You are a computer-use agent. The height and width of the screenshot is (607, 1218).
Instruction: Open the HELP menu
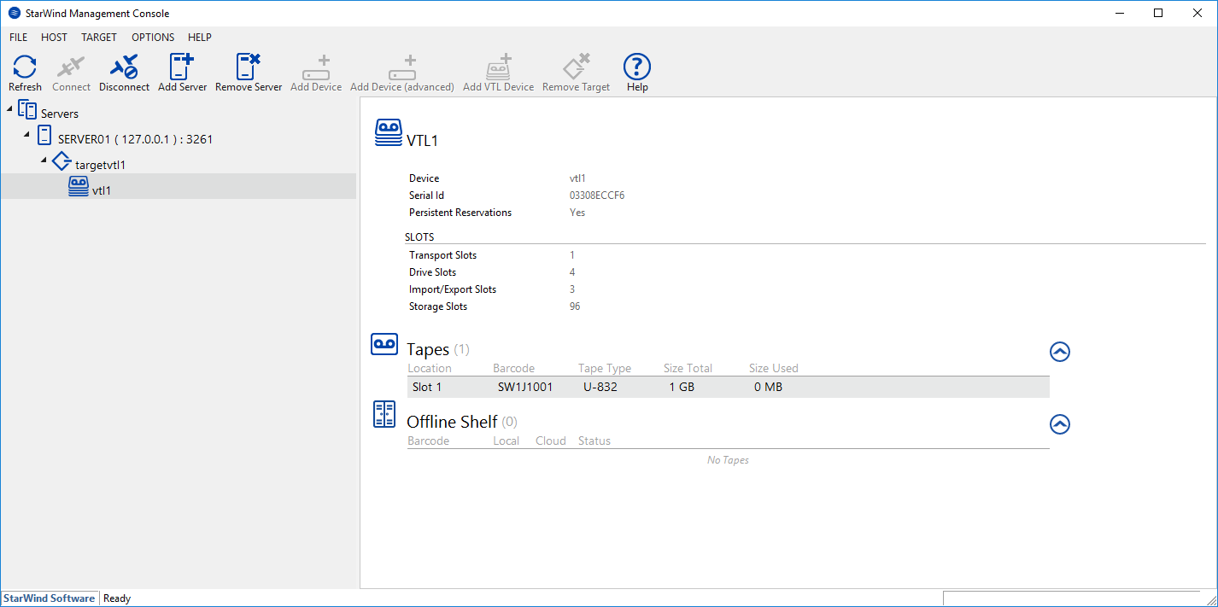pyautogui.click(x=200, y=38)
